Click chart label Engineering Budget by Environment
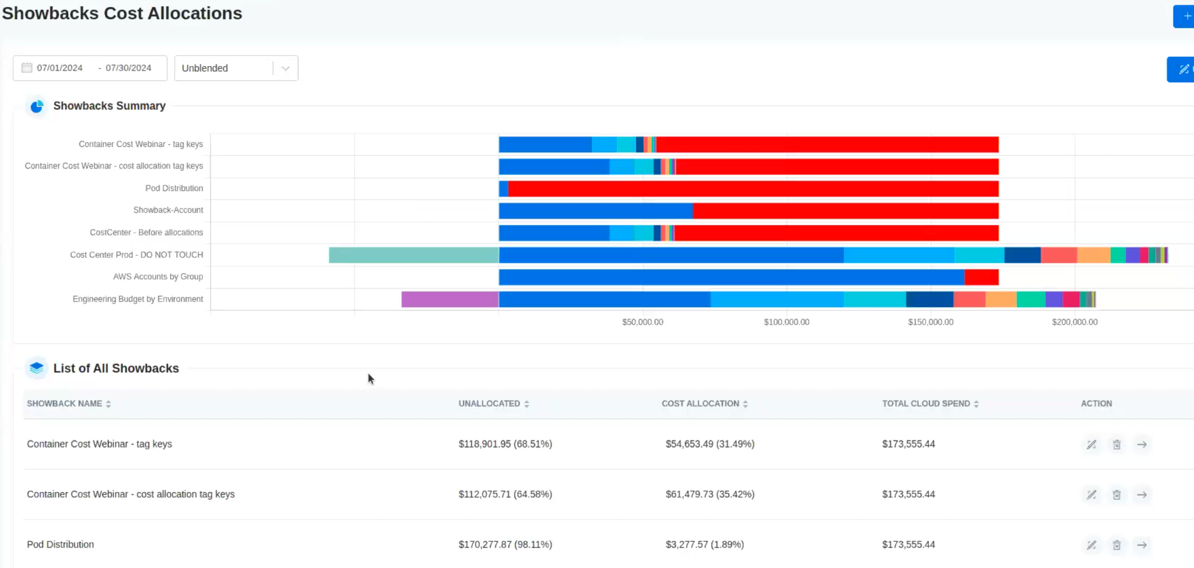 tap(138, 299)
